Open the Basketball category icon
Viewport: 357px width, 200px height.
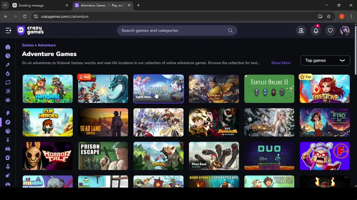point(8,131)
